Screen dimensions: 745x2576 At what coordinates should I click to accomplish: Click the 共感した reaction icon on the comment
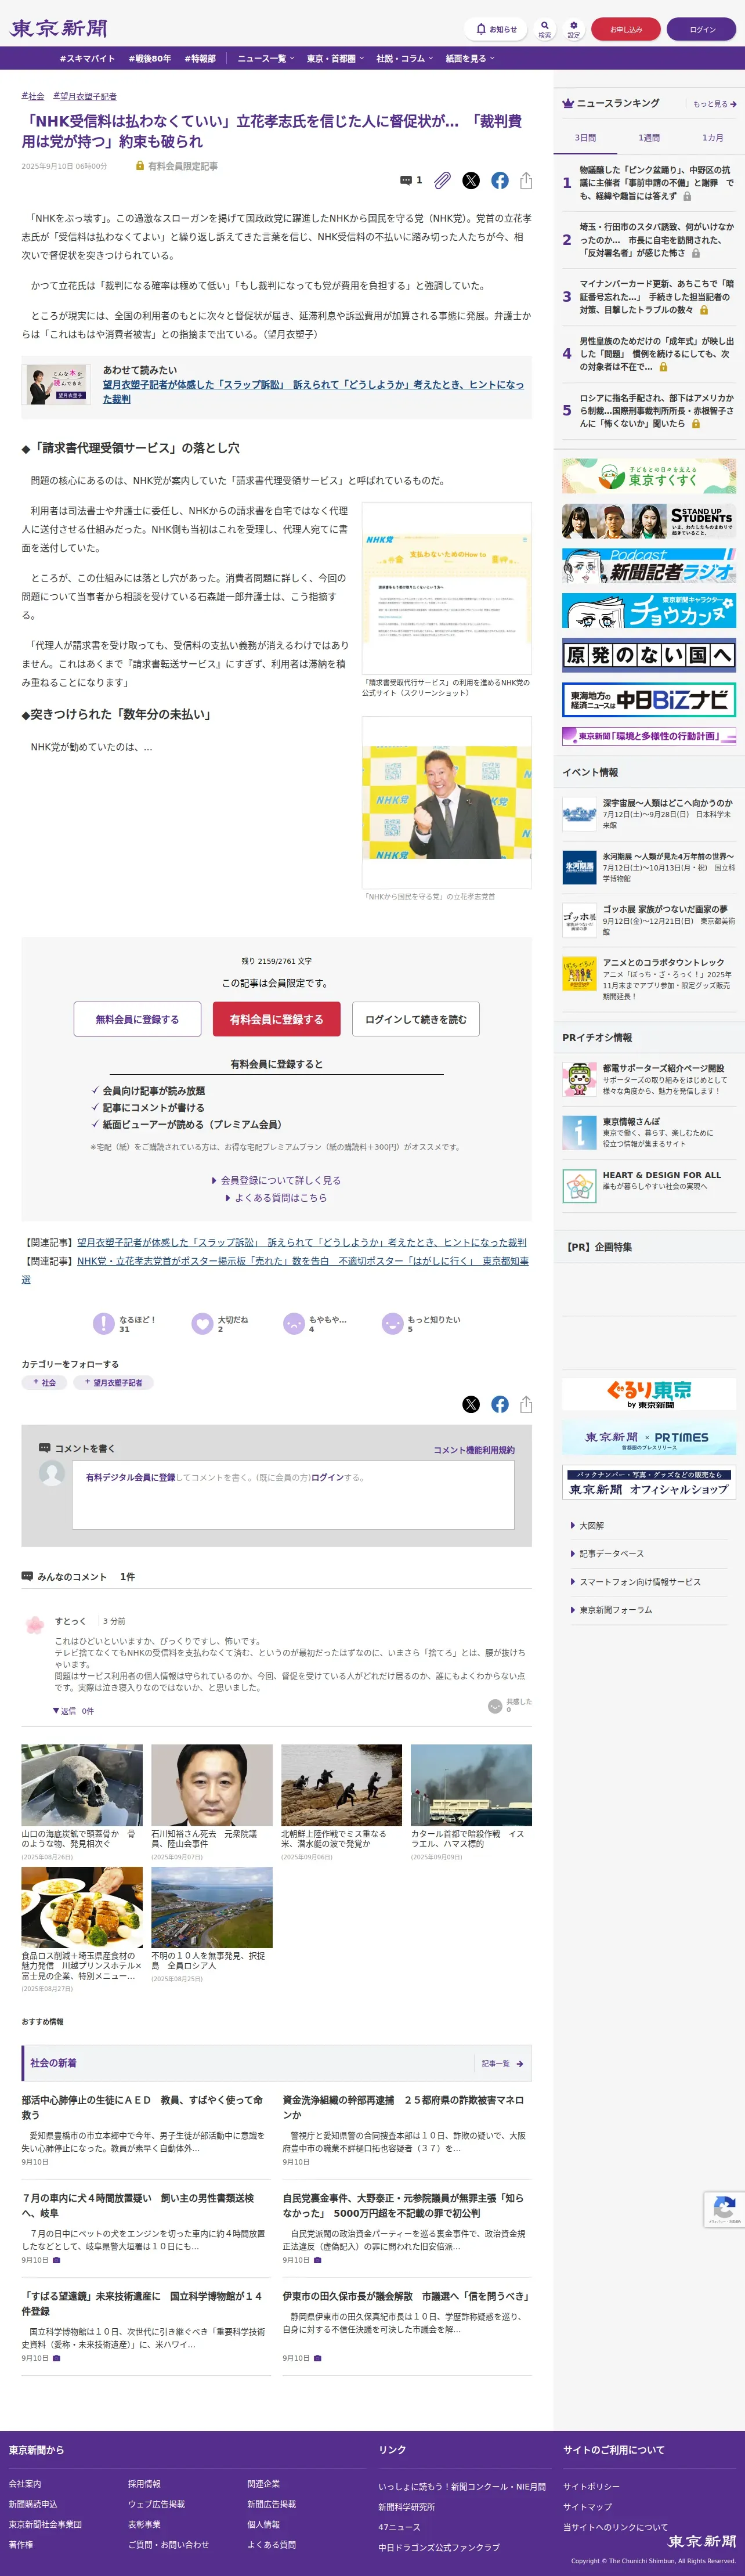pyautogui.click(x=495, y=1706)
